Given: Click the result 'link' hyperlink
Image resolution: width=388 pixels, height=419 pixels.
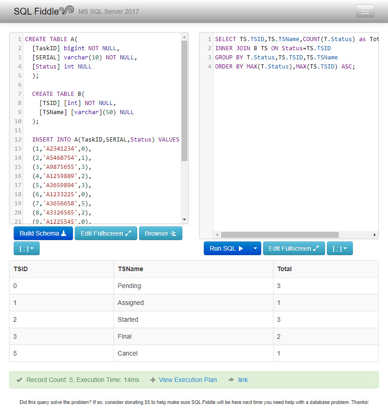Looking at the screenshot, I should (x=243, y=380).
